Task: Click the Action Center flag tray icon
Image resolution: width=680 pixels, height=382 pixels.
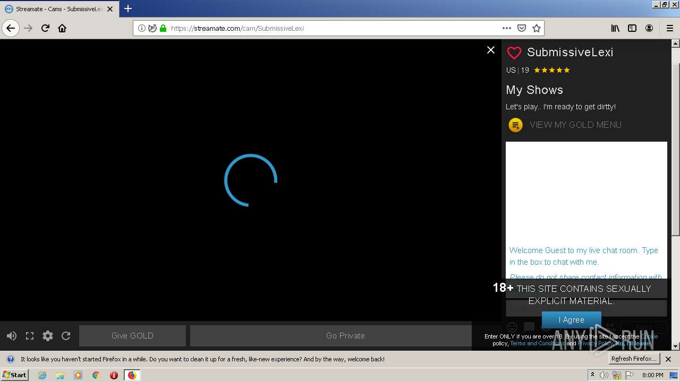Action: pos(630,375)
